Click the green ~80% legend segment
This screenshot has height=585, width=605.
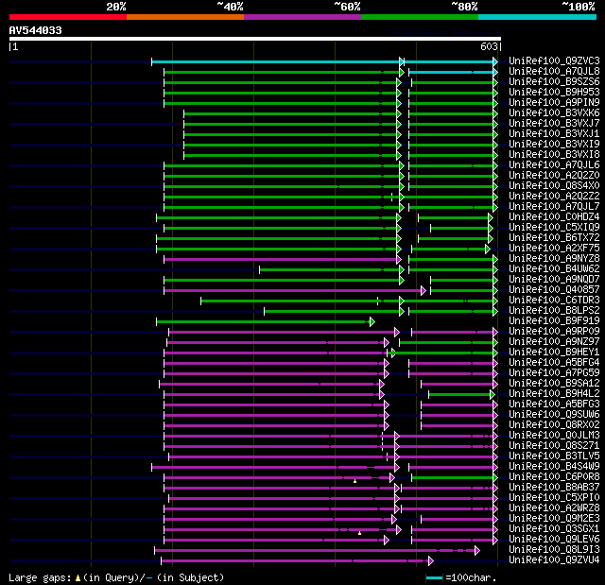[420, 17]
